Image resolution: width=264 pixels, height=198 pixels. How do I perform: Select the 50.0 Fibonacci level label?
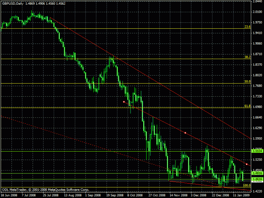click(248, 81)
